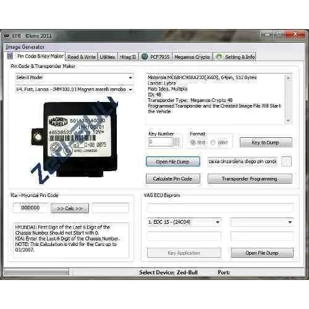Screen dimensions: 309x309
Task: Click Select Device: Zed-Bull status text
Action: [168, 273]
